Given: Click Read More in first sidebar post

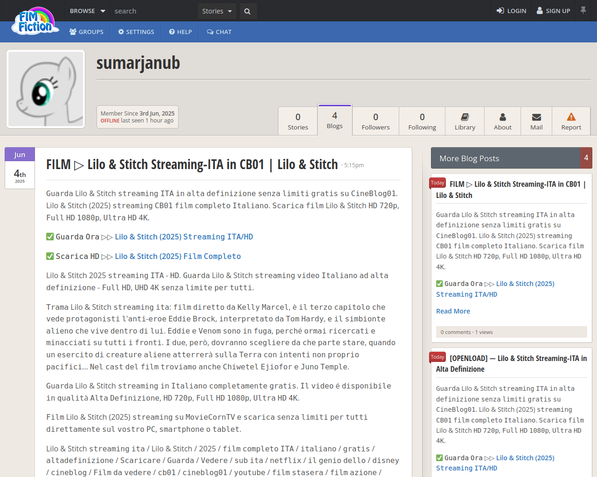Looking at the screenshot, I should (453, 311).
